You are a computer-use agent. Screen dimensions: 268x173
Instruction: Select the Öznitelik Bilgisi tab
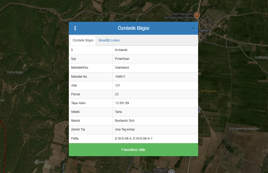tap(83, 40)
